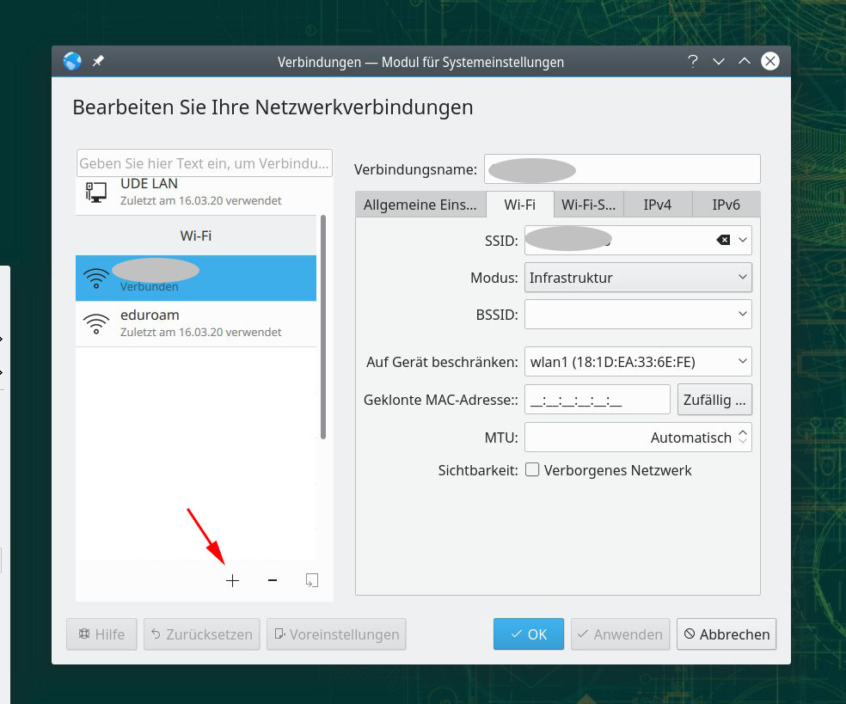Click the UDE LAN wired network icon

click(95, 192)
